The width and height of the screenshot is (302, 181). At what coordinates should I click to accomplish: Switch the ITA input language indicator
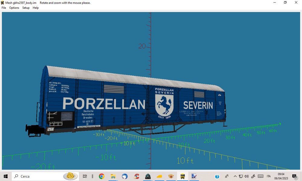[x=269, y=176]
